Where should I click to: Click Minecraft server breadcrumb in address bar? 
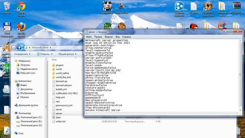(x=40, y=48)
